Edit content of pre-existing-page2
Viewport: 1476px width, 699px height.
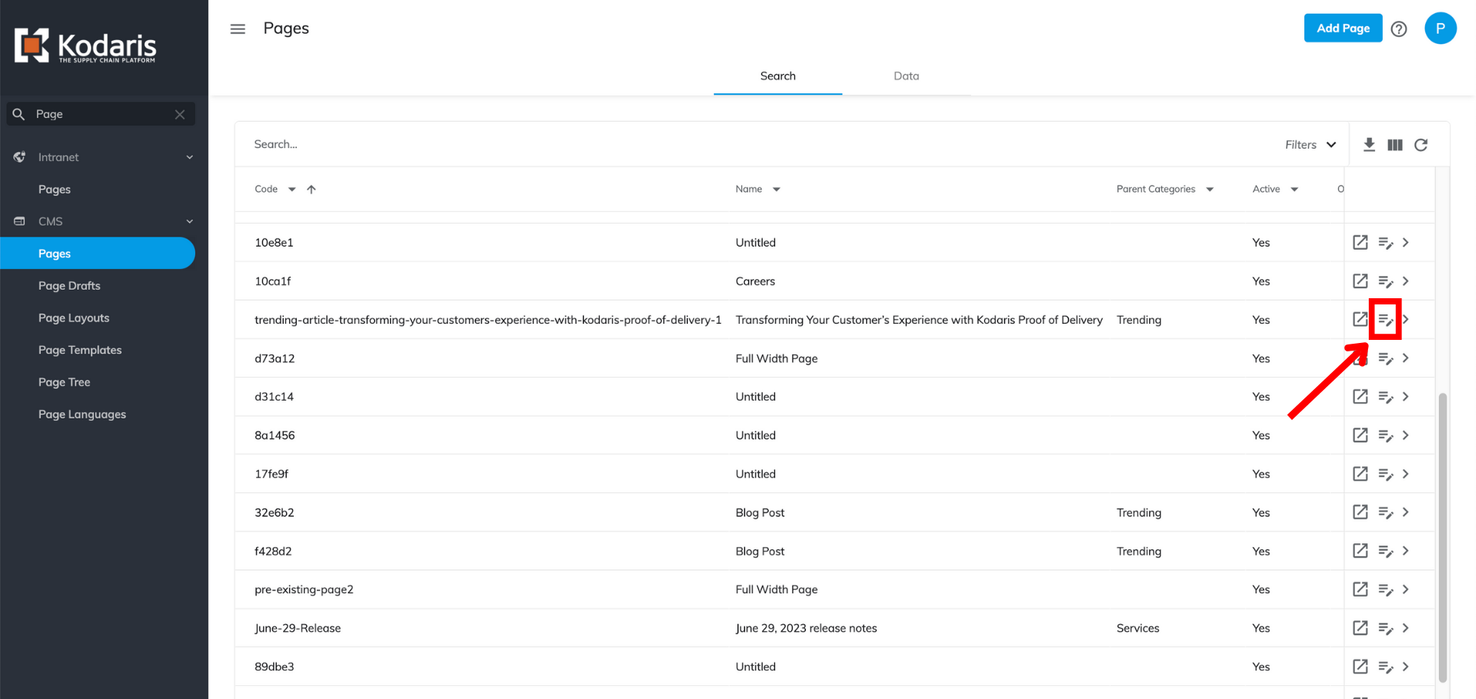(1386, 590)
